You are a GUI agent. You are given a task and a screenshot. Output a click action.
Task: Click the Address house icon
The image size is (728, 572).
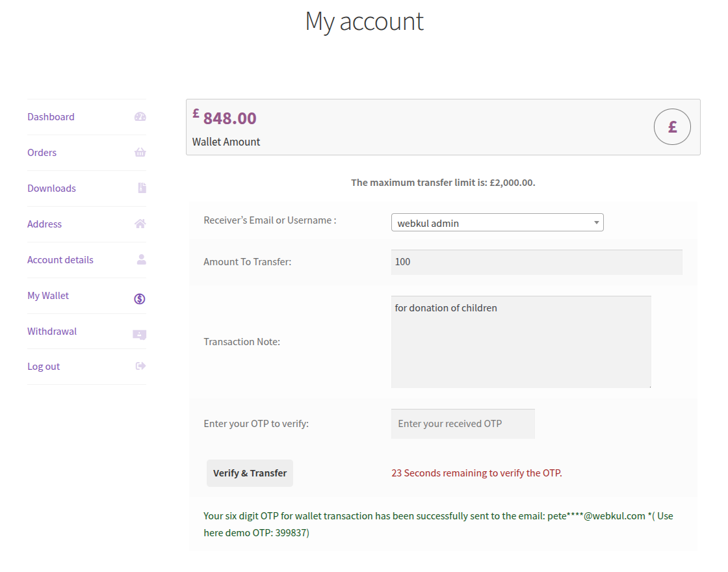(x=140, y=224)
